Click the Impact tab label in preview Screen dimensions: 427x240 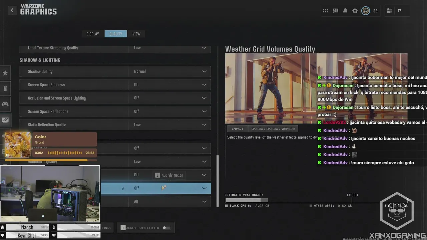click(238, 129)
